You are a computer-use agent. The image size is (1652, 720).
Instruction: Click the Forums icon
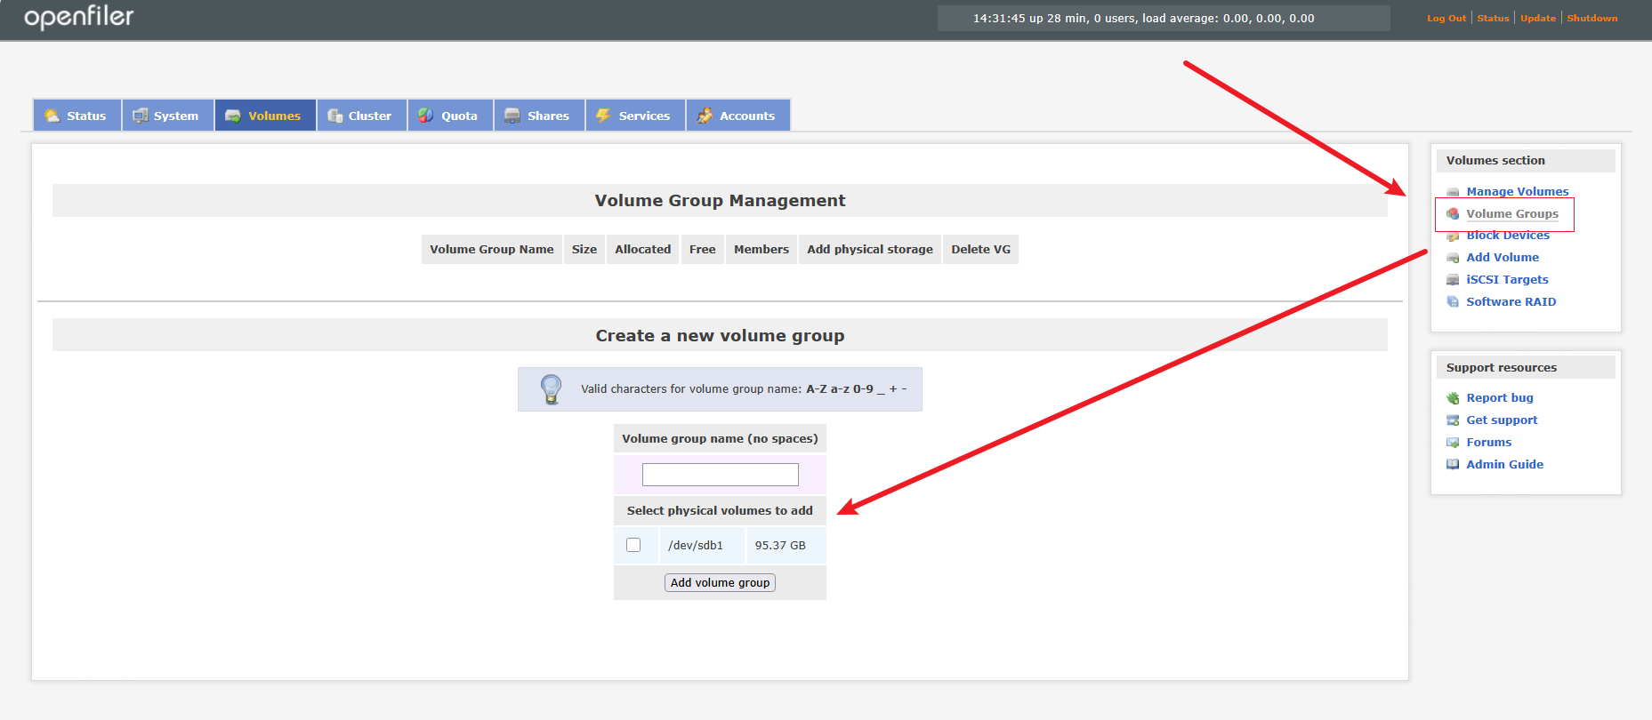1453,442
